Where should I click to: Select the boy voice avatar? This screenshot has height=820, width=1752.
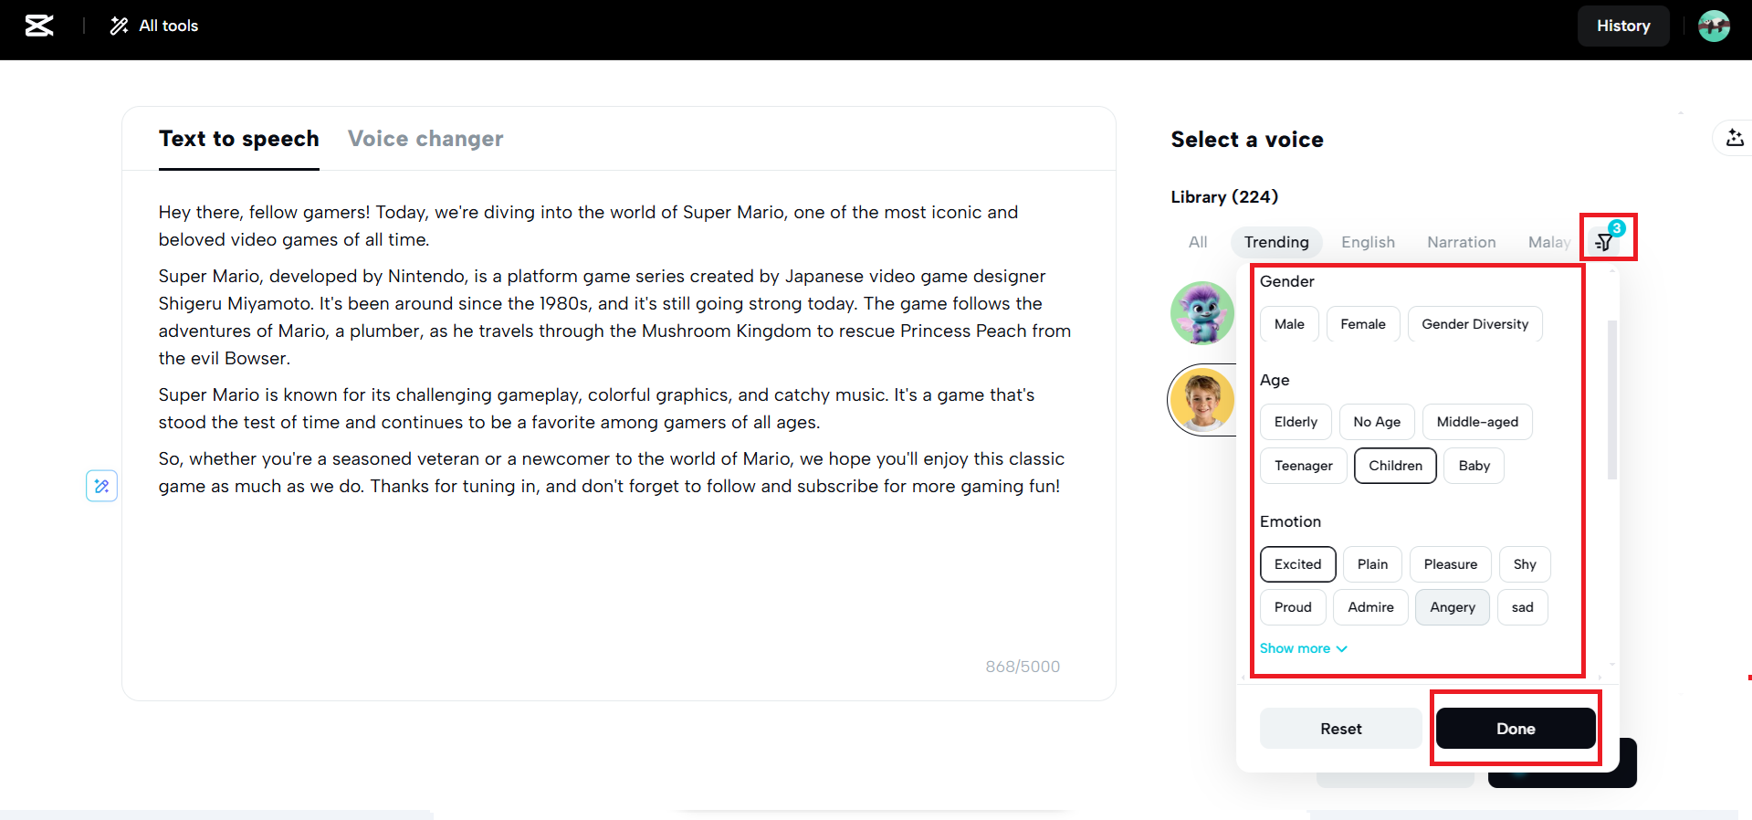point(1202,400)
